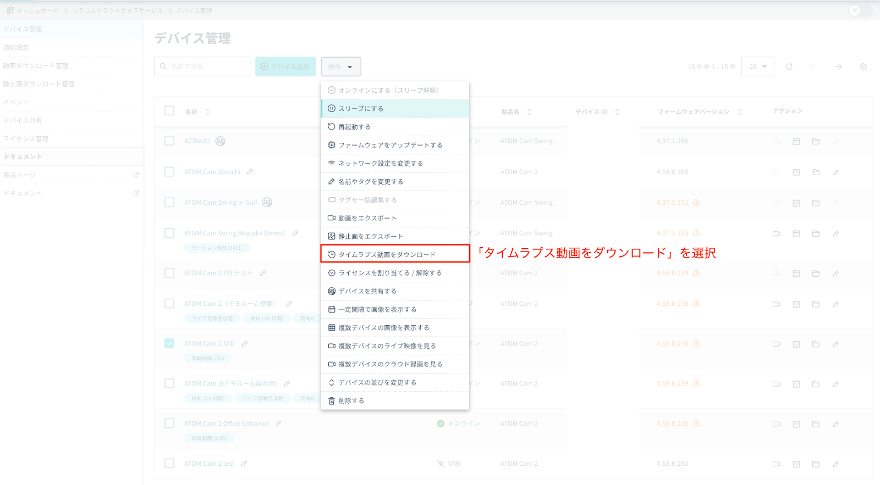Image resolution: width=880 pixels, height=485 pixels.
Task: Select ファームウェアをアップデートする menu item
Action: point(395,145)
